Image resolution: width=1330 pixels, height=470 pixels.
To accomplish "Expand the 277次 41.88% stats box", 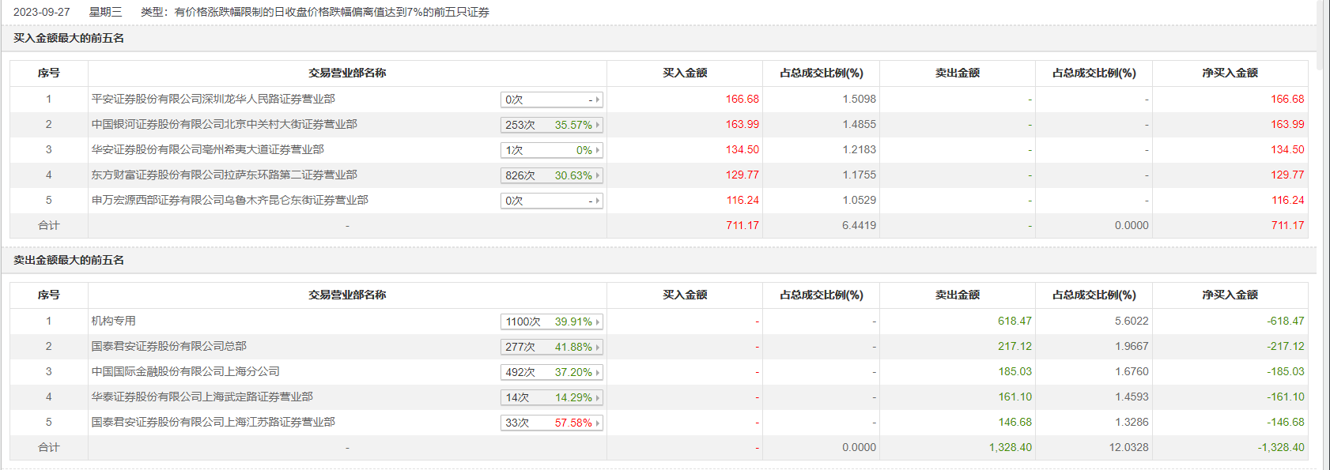I will point(552,347).
